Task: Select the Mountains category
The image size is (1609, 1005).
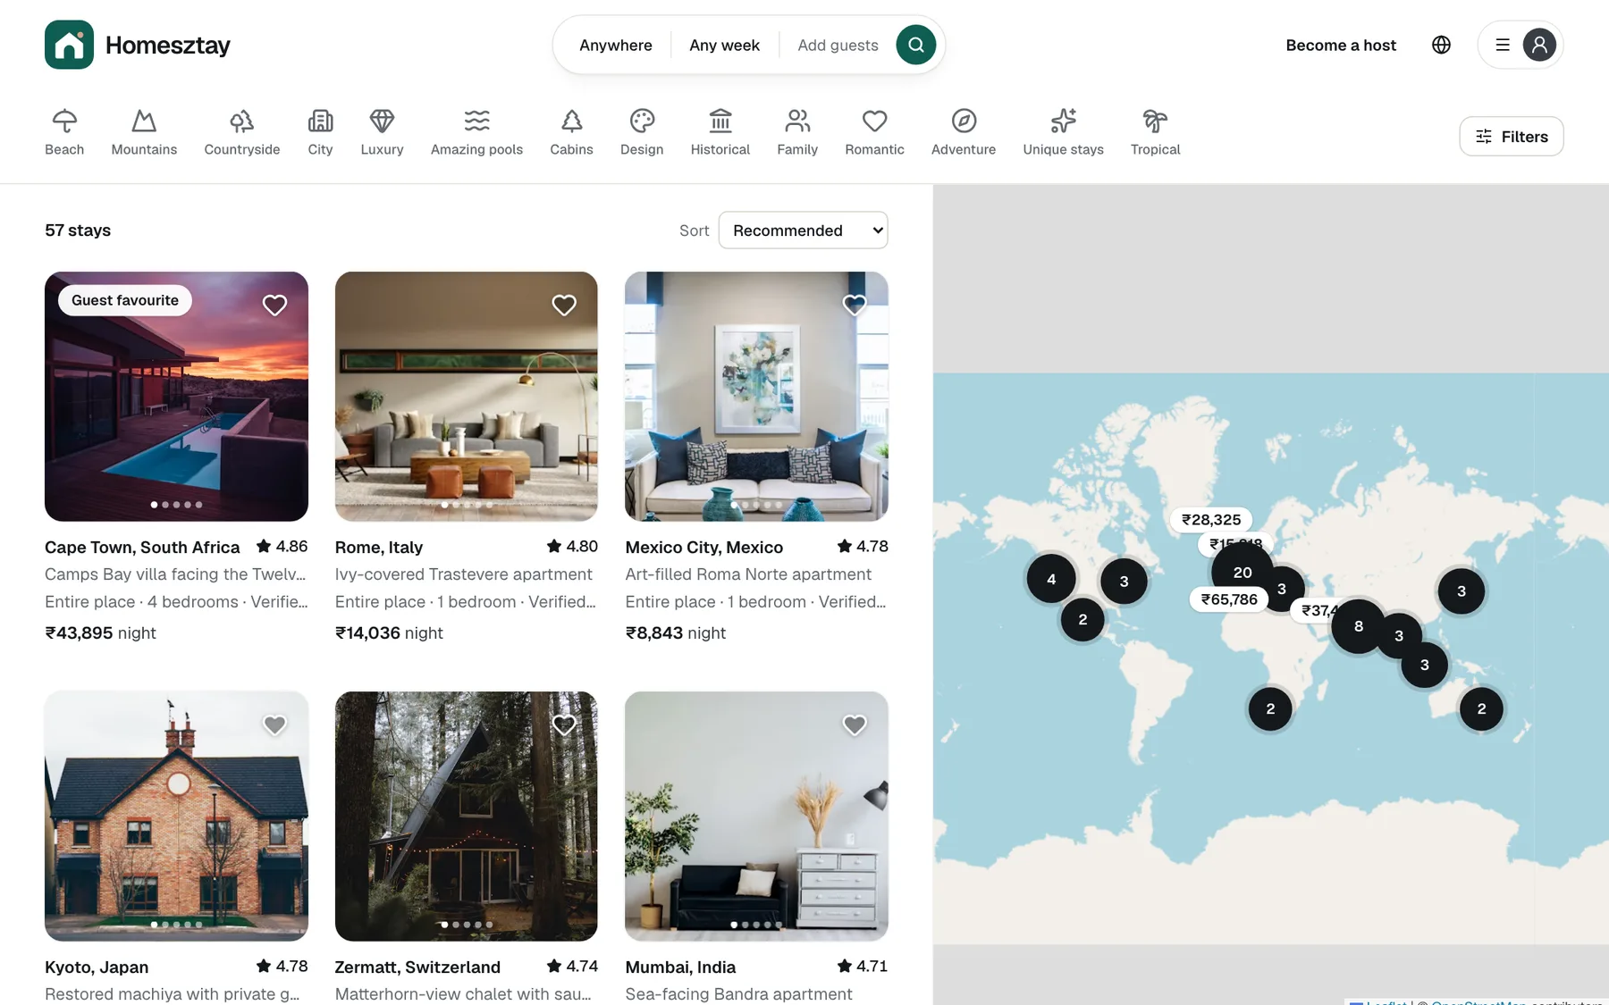Action: [x=144, y=132]
